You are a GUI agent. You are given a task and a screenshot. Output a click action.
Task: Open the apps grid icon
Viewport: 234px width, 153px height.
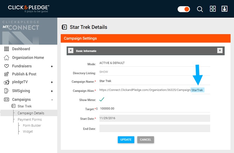click(x=213, y=9)
